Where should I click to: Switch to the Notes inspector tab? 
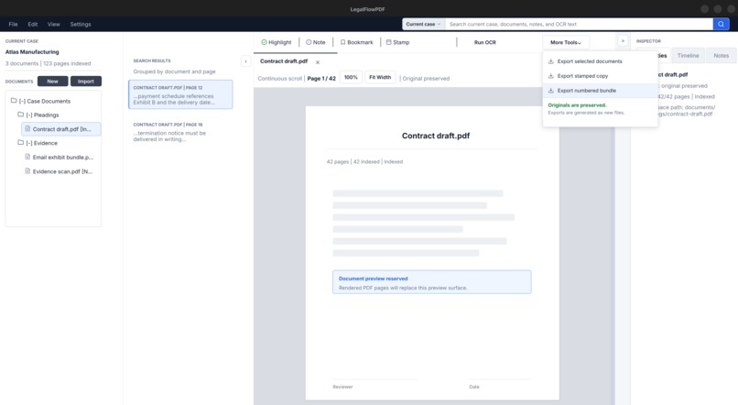pyautogui.click(x=721, y=56)
